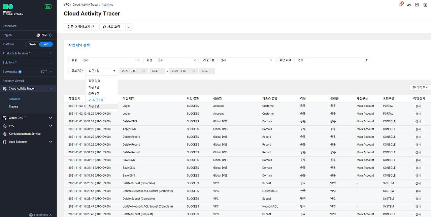The width and height of the screenshot is (431, 217).
Task: Open the 20개씩 보기 page size dropdown
Action: 420,87
